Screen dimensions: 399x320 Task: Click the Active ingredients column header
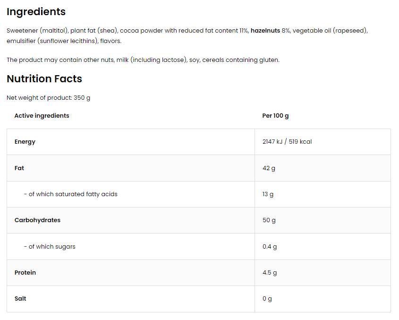tap(42, 116)
